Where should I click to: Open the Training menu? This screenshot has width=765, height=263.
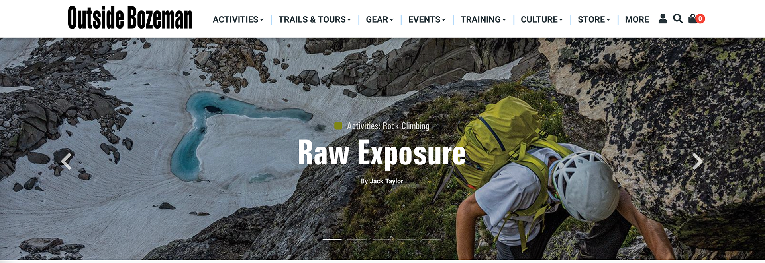click(x=483, y=19)
